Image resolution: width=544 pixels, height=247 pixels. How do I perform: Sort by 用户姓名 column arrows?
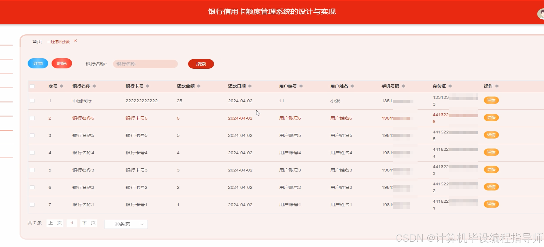tap(352, 86)
